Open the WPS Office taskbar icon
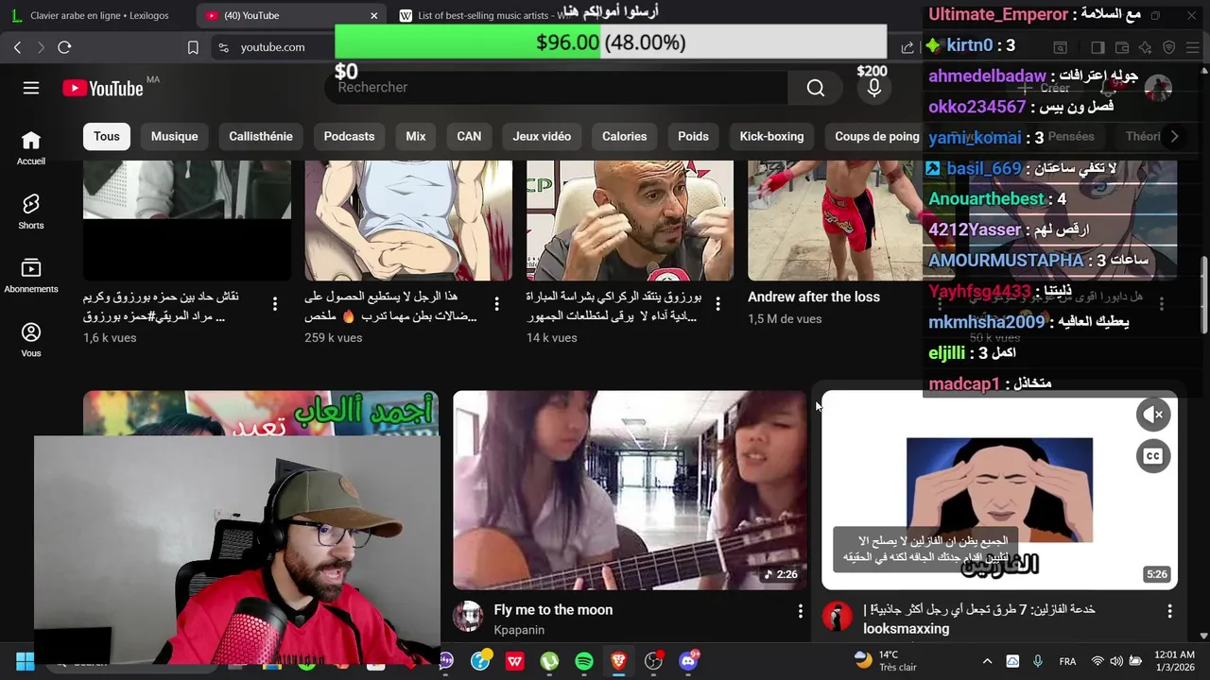The width and height of the screenshot is (1210, 680). (514, 661)
